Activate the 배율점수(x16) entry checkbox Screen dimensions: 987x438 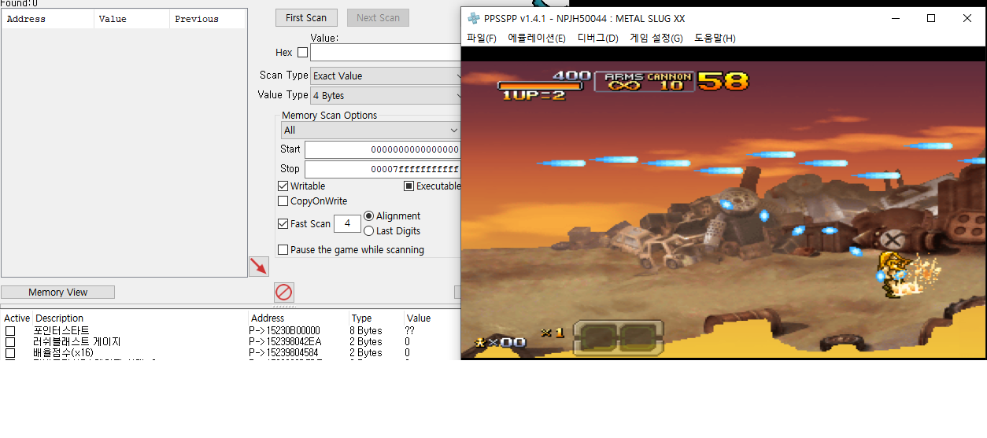10,353
